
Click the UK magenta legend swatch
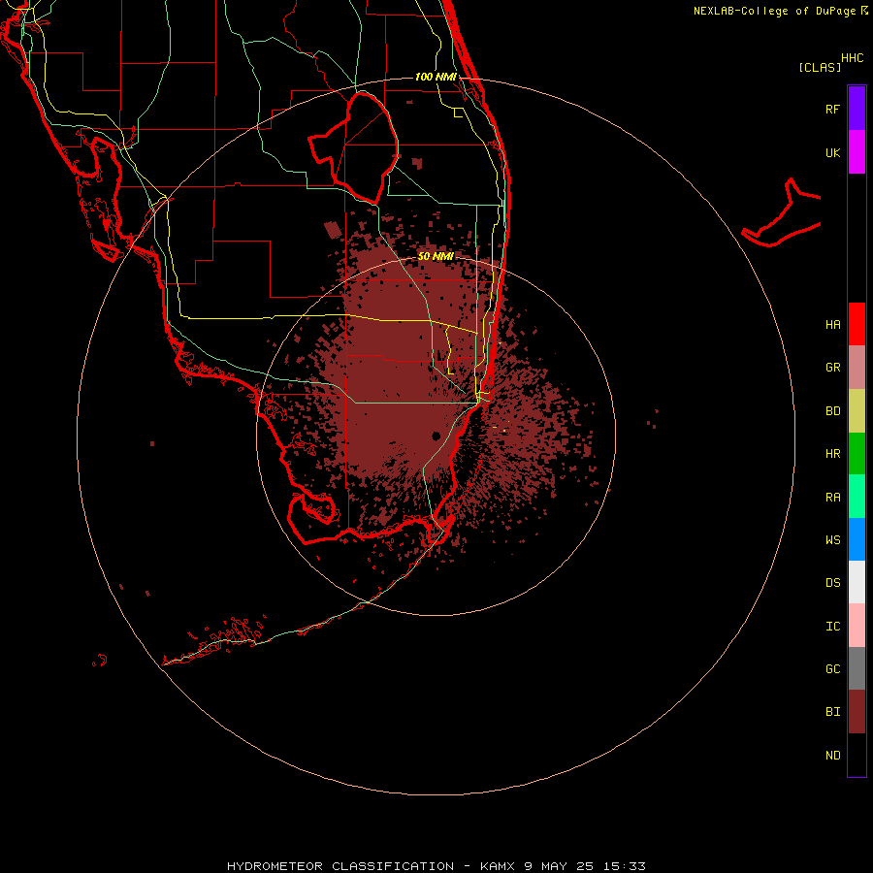857,152
